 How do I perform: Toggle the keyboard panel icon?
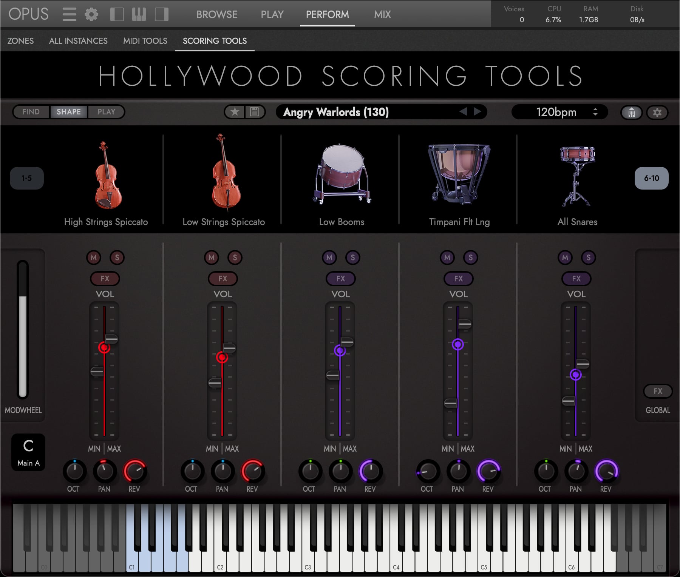point(139,14)
